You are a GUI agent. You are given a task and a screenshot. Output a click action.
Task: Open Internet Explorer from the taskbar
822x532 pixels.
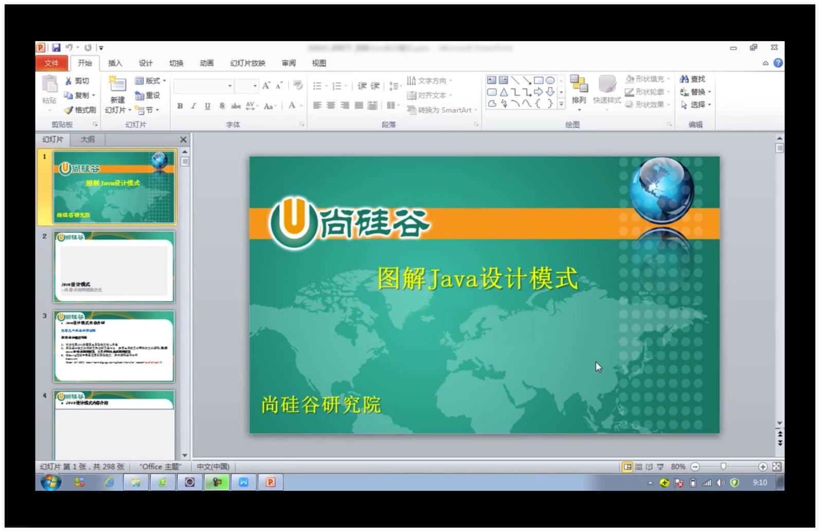coord(109,483)
